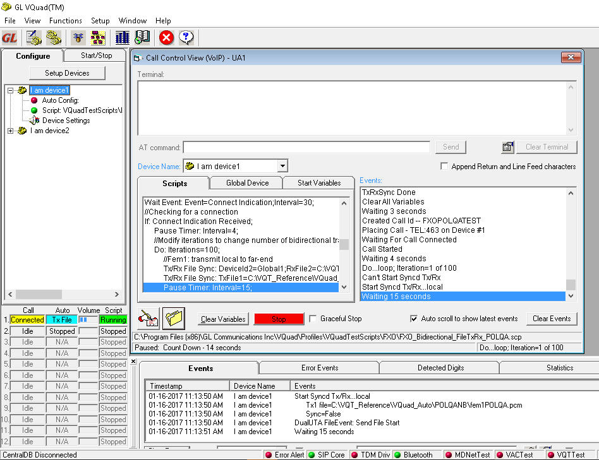
Task: Click the red Stop button
Action: click(x=279, y=319)
